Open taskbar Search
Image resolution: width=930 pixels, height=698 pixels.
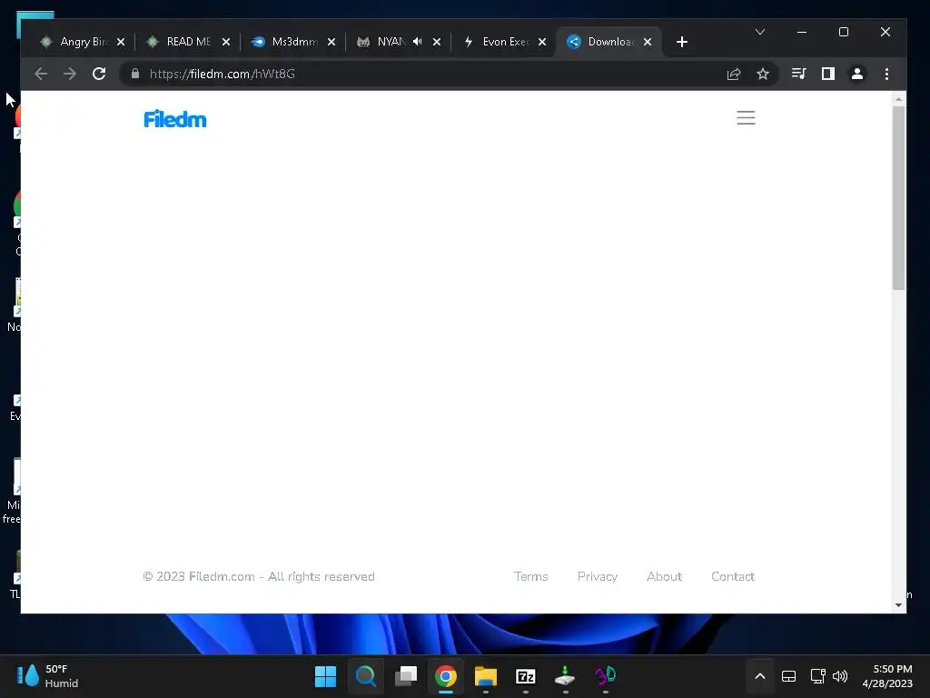click(x=365, y=676)
